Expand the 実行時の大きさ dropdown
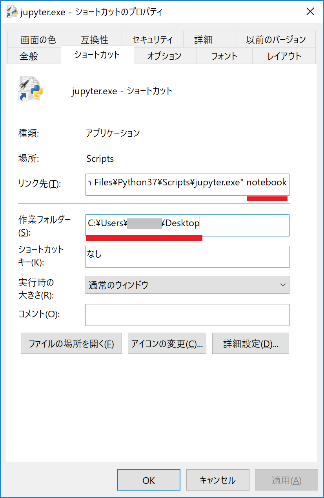Image resolution: width=324 pixels, height=498 pixels. click(187, 285)
